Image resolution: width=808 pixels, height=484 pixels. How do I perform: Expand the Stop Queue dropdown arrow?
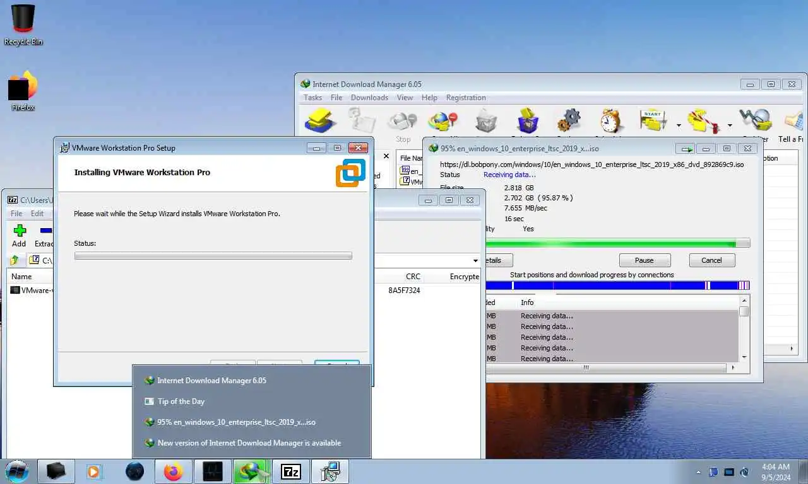[x=730, y=125]
